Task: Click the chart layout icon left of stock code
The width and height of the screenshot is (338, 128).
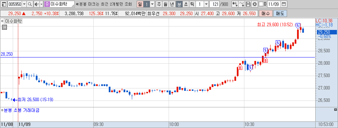Action: pyautogui.click(x=4, y=4)
